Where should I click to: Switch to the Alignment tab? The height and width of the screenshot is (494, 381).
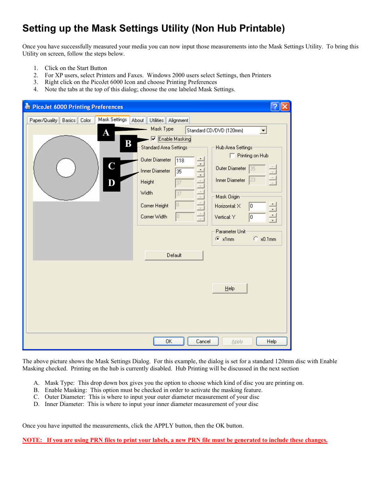coord(178,120)
